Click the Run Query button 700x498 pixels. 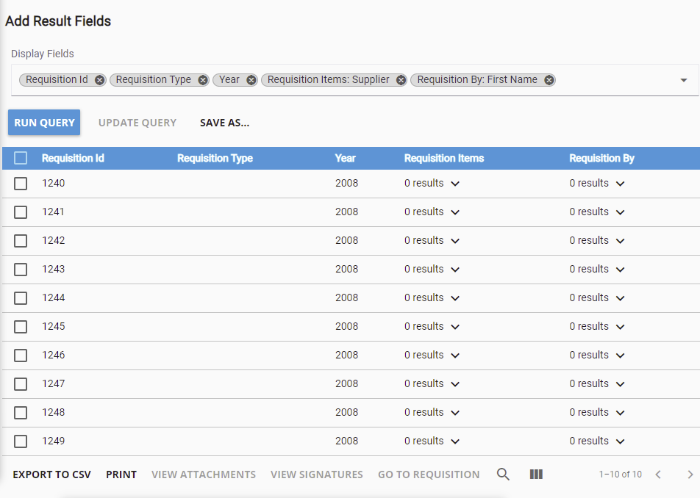point(44,122)
